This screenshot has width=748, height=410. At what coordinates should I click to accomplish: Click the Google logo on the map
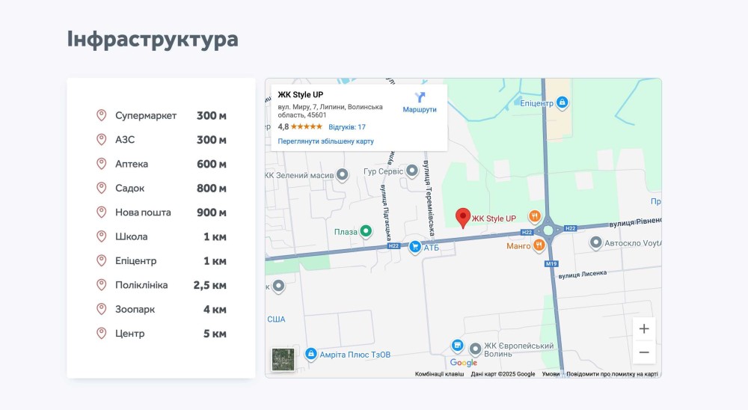point(464,363)
